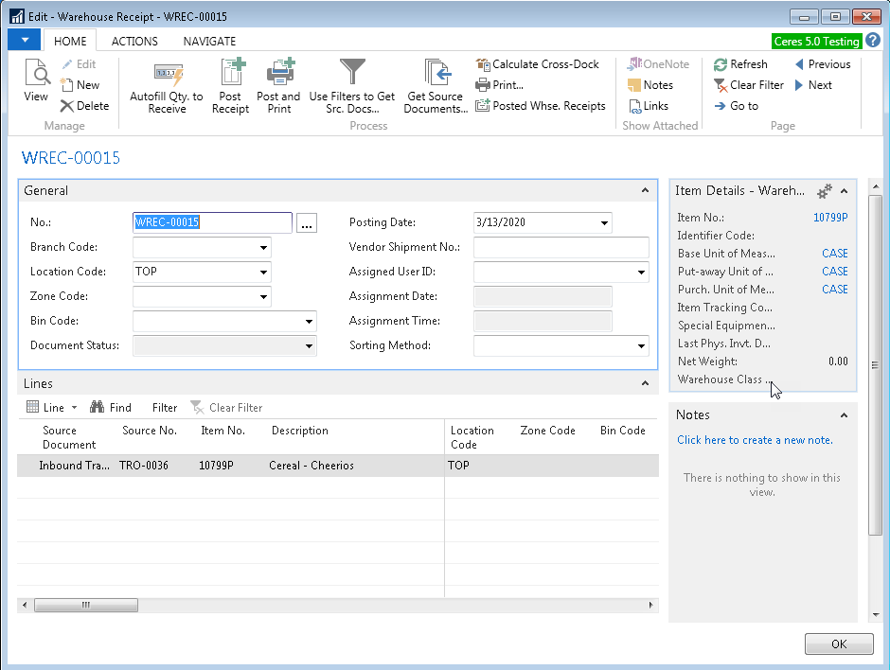Open Use Filters to Get Src. Docs
Image resolution: width=890 pixels, height=670 pixels.
(x=352, y=74)
